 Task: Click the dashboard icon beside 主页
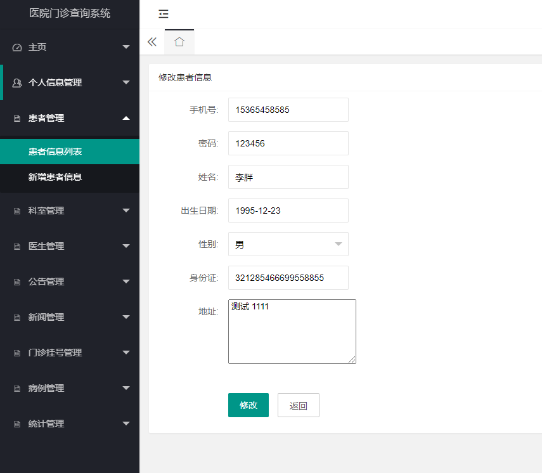[17, 48]
